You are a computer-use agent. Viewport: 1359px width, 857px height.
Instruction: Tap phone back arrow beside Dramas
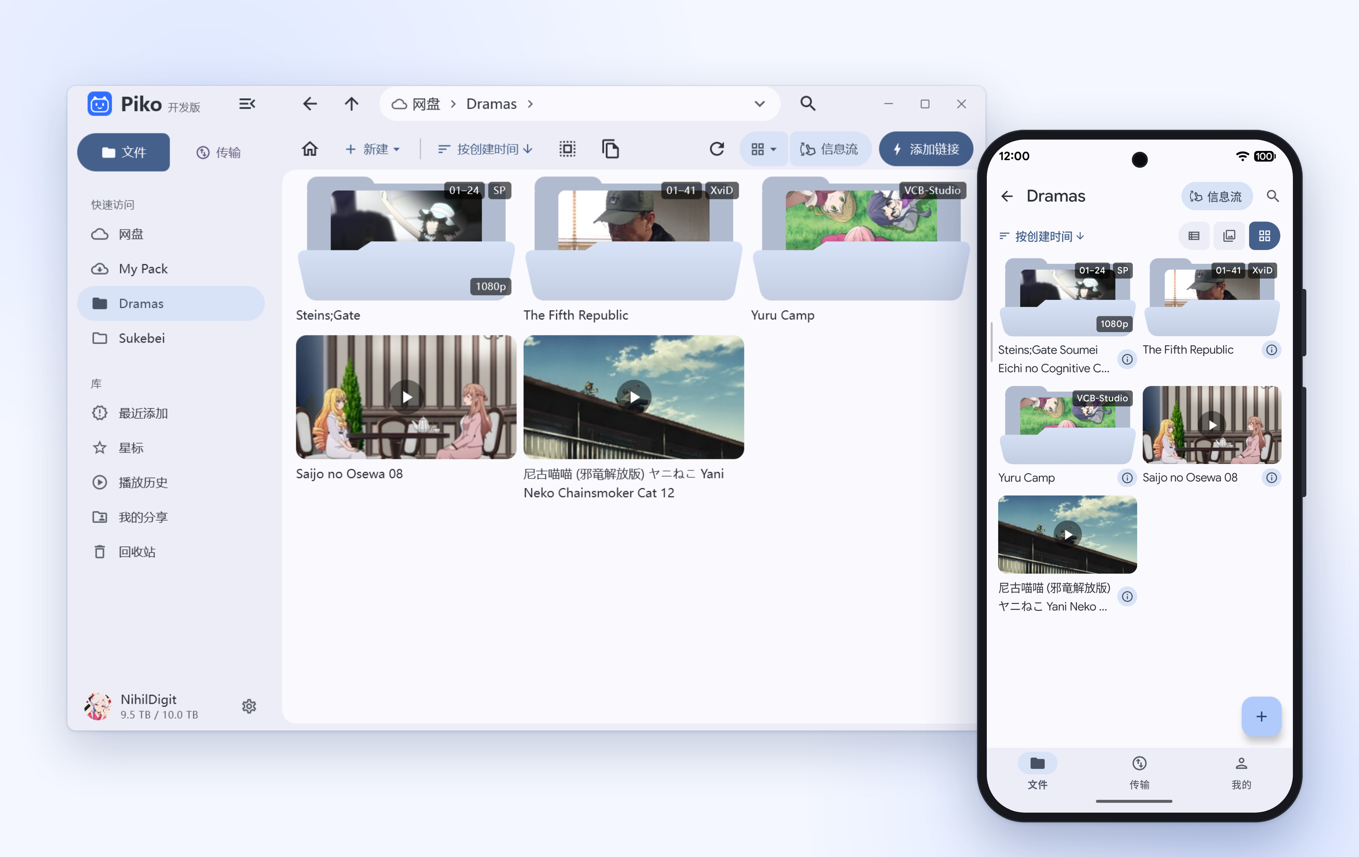[x=1007, y=196]
